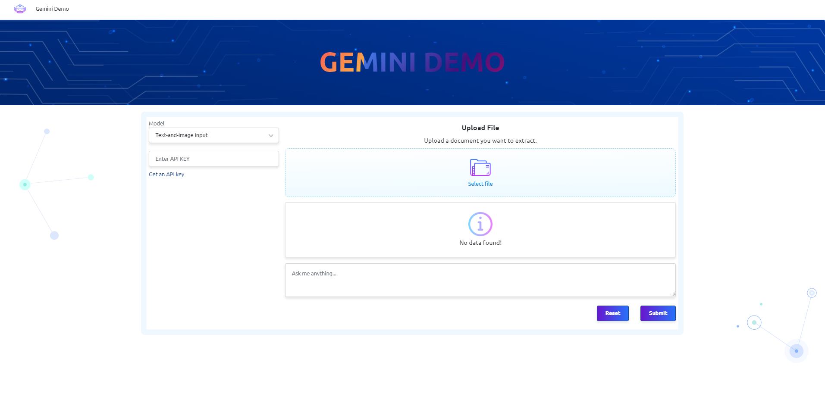
Task: Click the 'Enter API KEY' input field
Action: [x=213, y=159]
